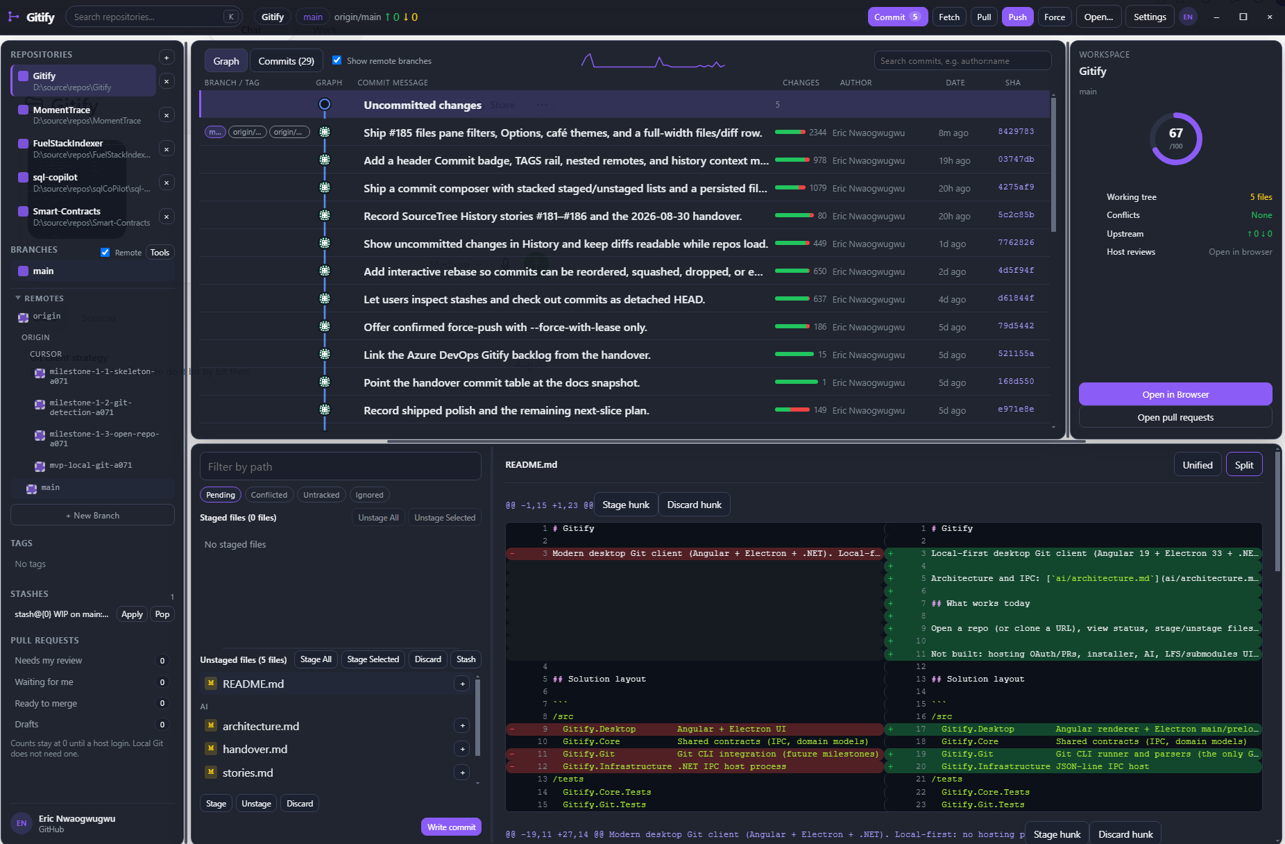Click the Search commits input box
Viewport: 1285px width, 844px height.
[x=962, y=61]
